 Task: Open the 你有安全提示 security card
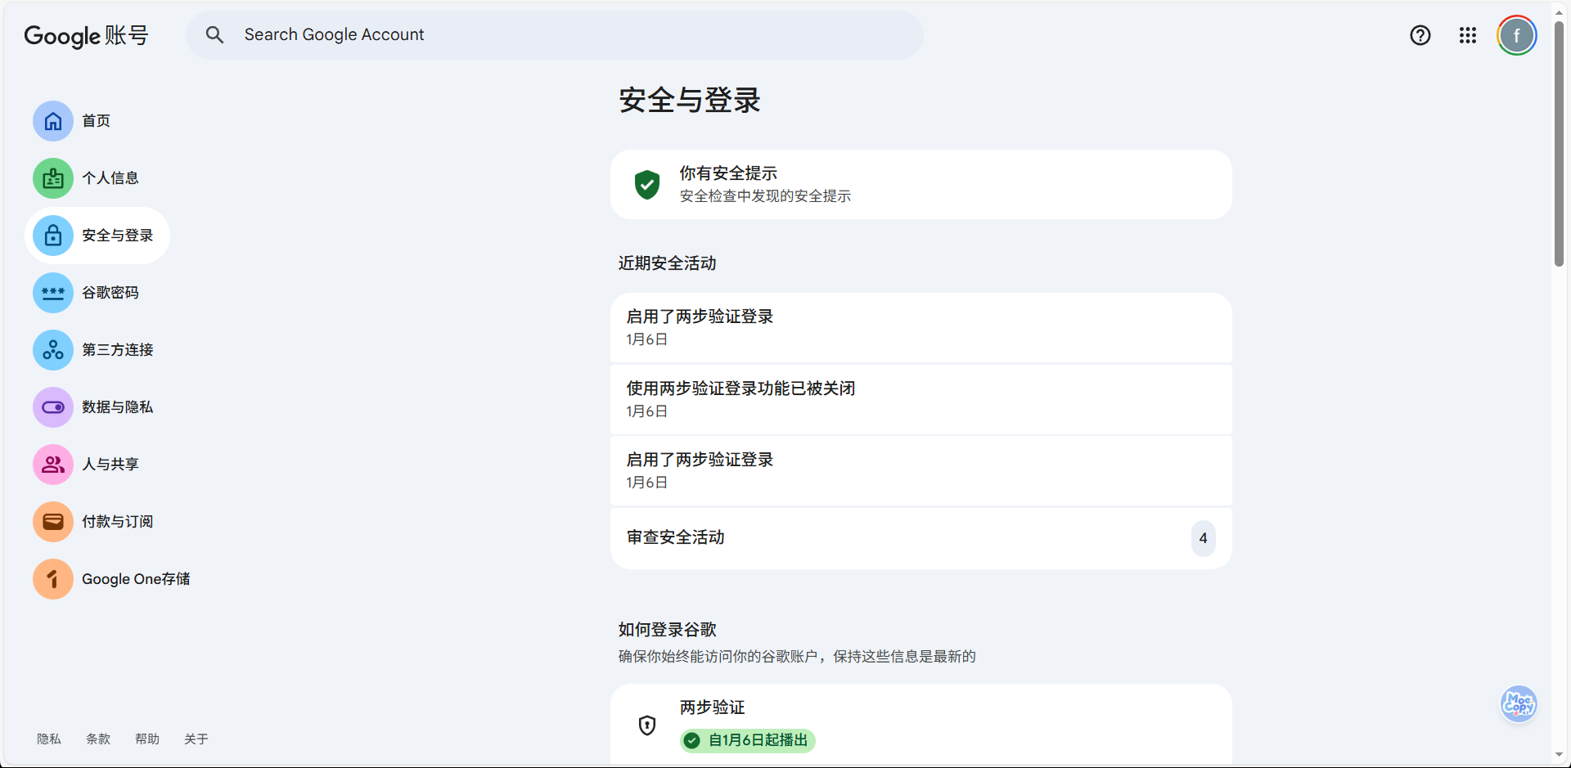point(921,184)
